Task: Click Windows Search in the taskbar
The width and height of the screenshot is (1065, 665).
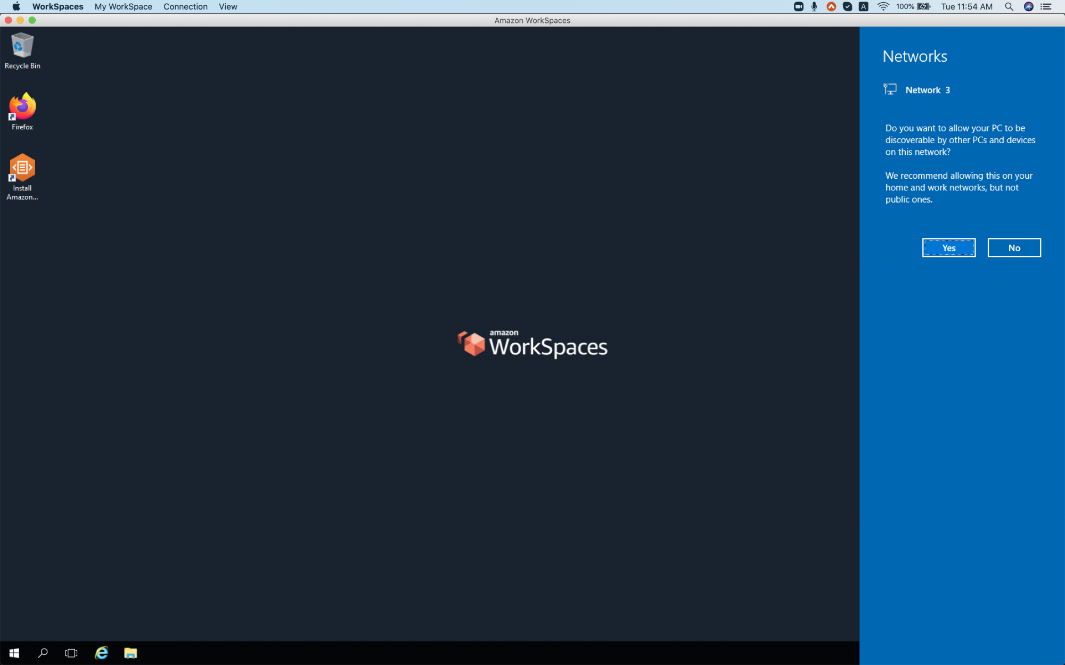Action: 43,653
